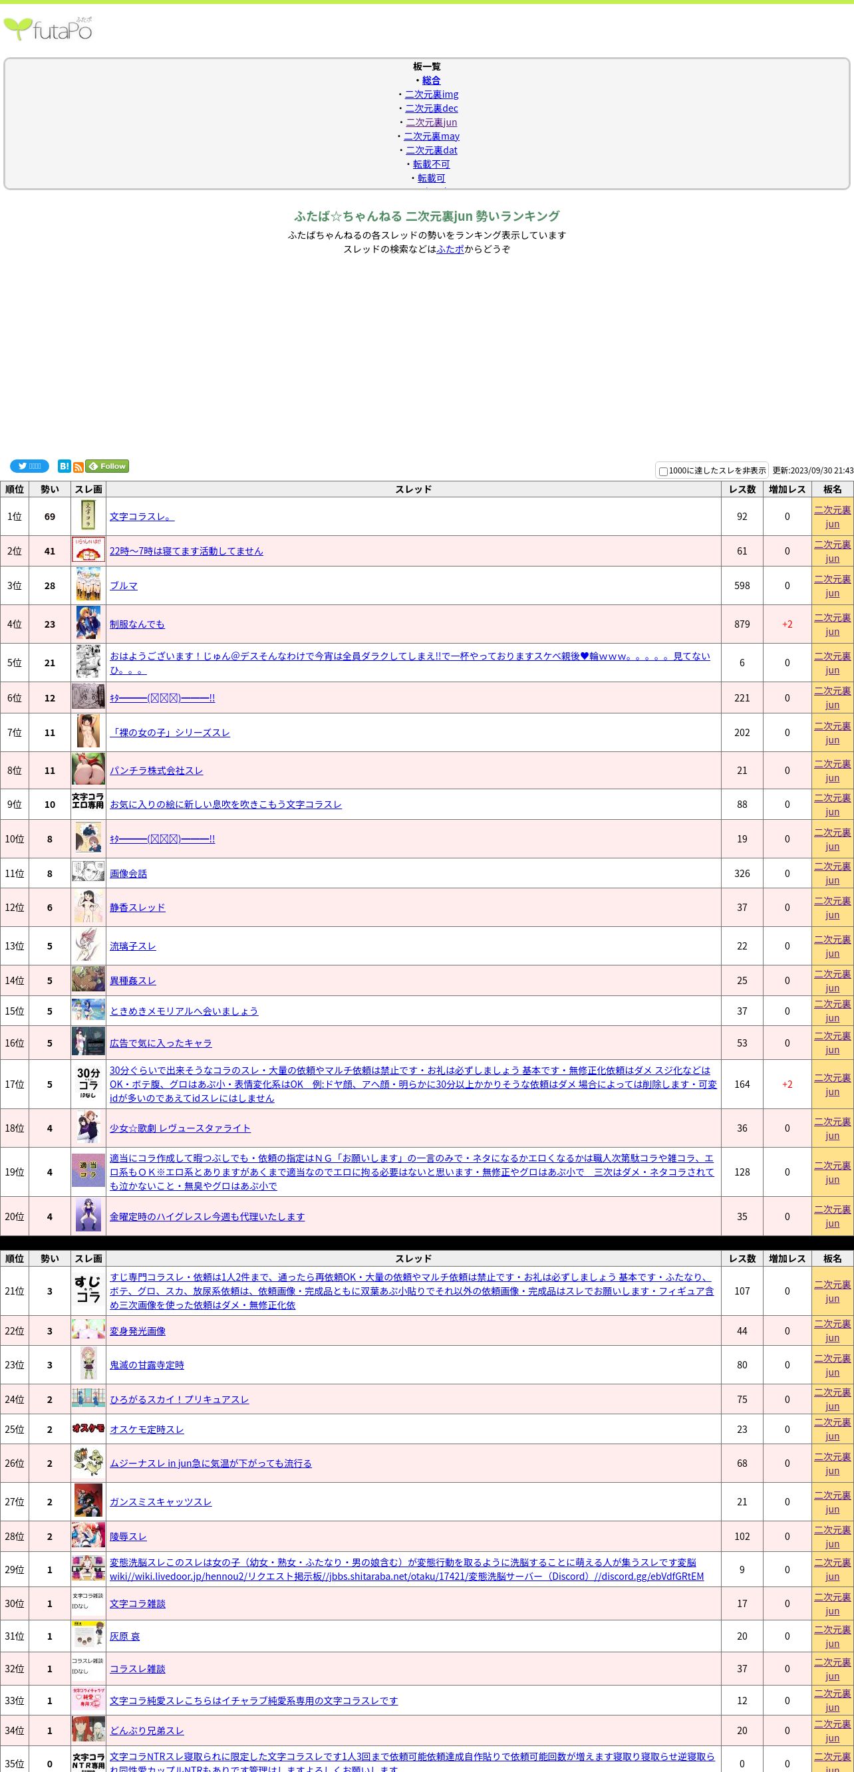
Task: Open the 異種姦スレ thread link
Action: tap(133, 981)
